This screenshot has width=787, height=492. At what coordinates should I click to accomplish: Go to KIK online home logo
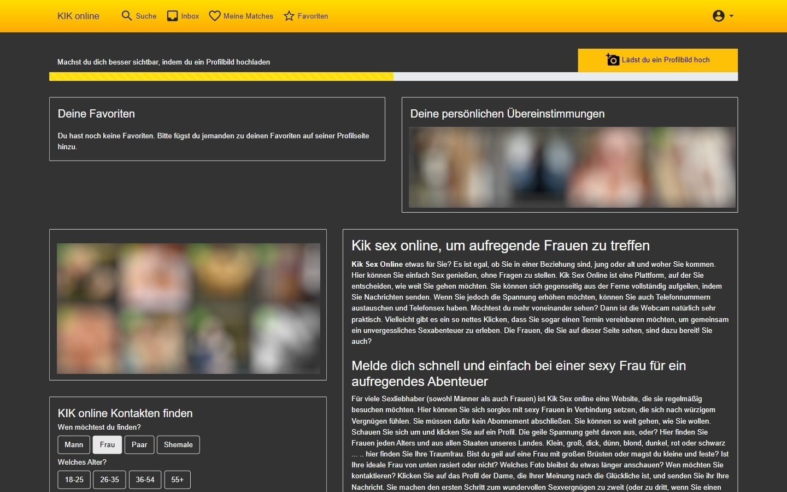point(78,16)
